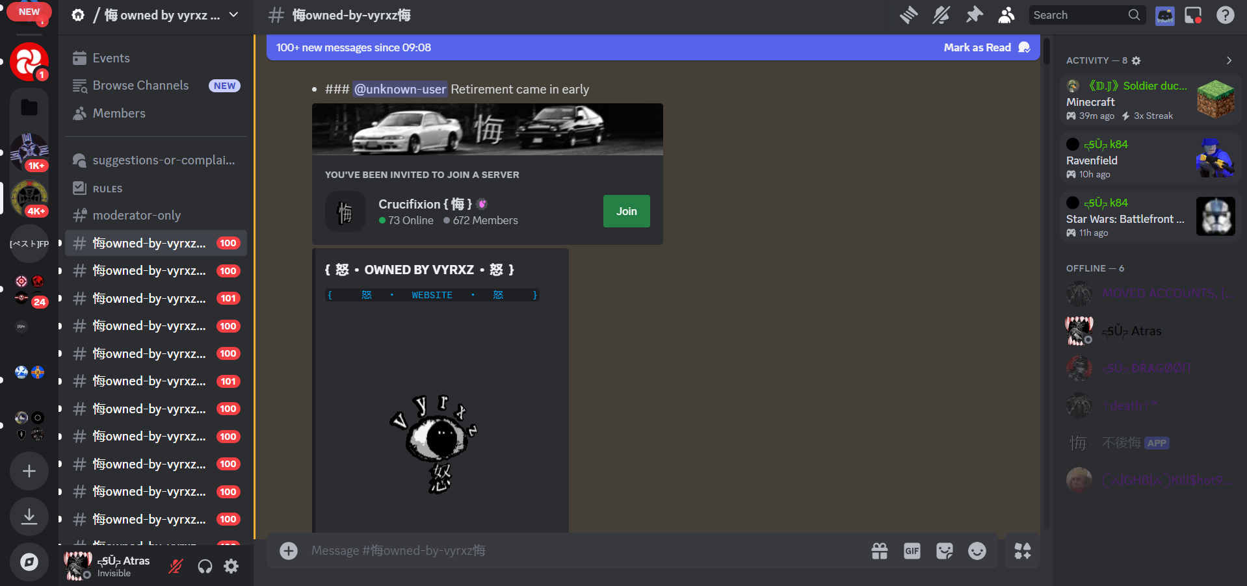Open the GIF picker
1247x586 pixels.
(x=912, y=551)
